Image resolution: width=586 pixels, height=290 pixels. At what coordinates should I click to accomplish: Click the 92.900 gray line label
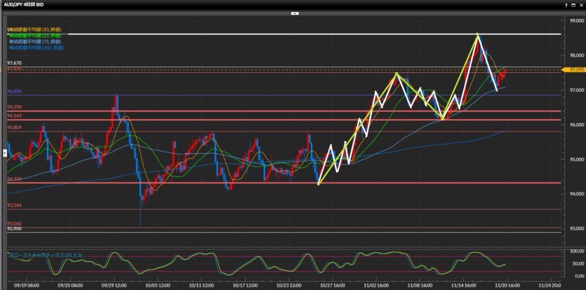coord(14,229)
